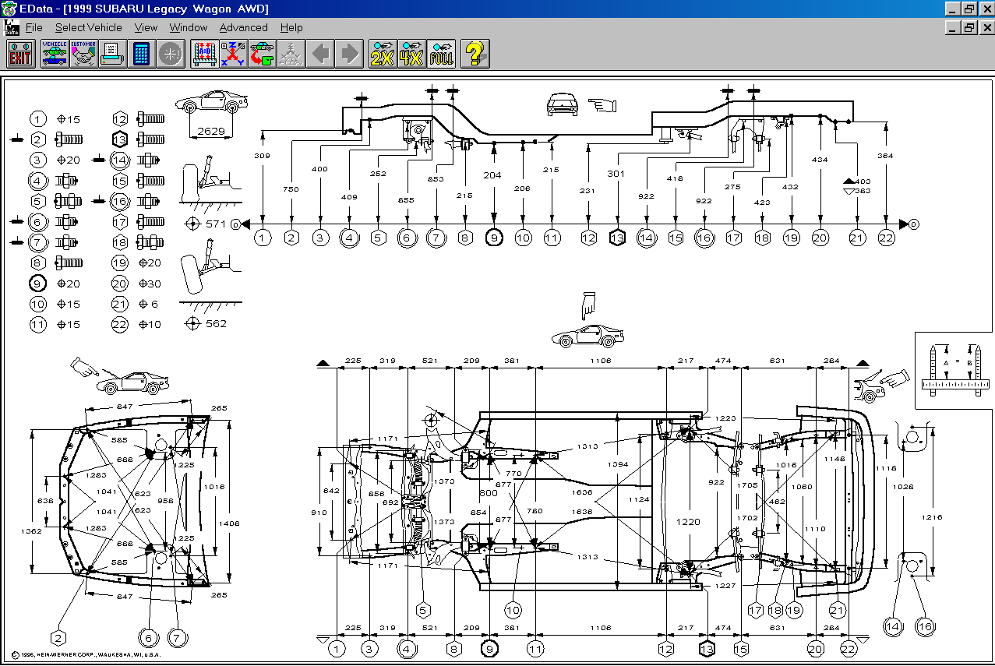Image resolution: width=995 pixels, height=666 pixels.
Task: Click the 910 width dimension in underbody view
Action: 319,513
